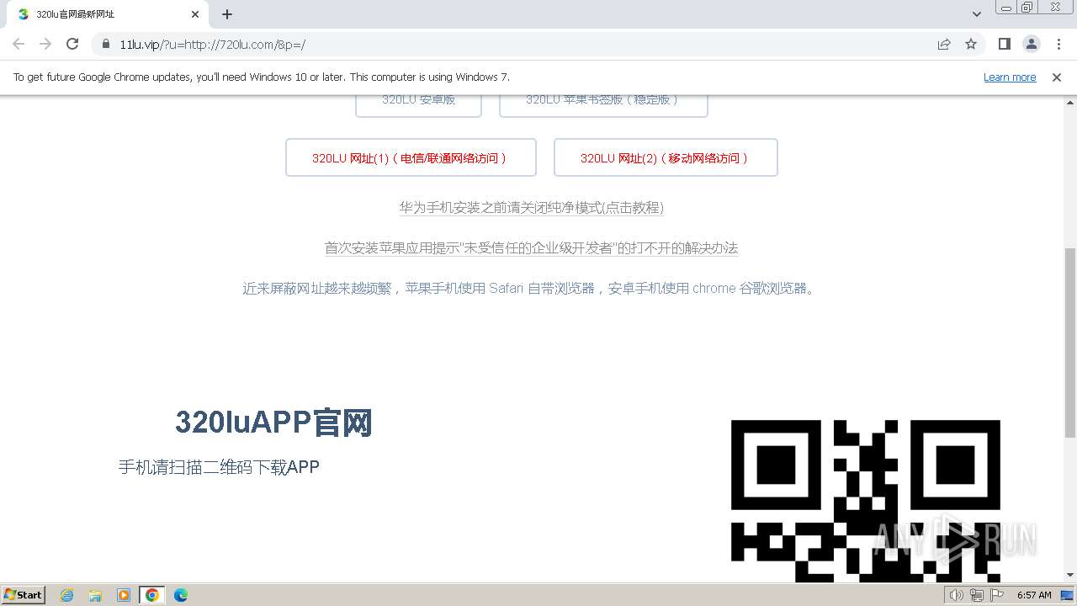The image size is (1077, 606).
Task: Click the browser Forward arrow
Action: point(45,44)
